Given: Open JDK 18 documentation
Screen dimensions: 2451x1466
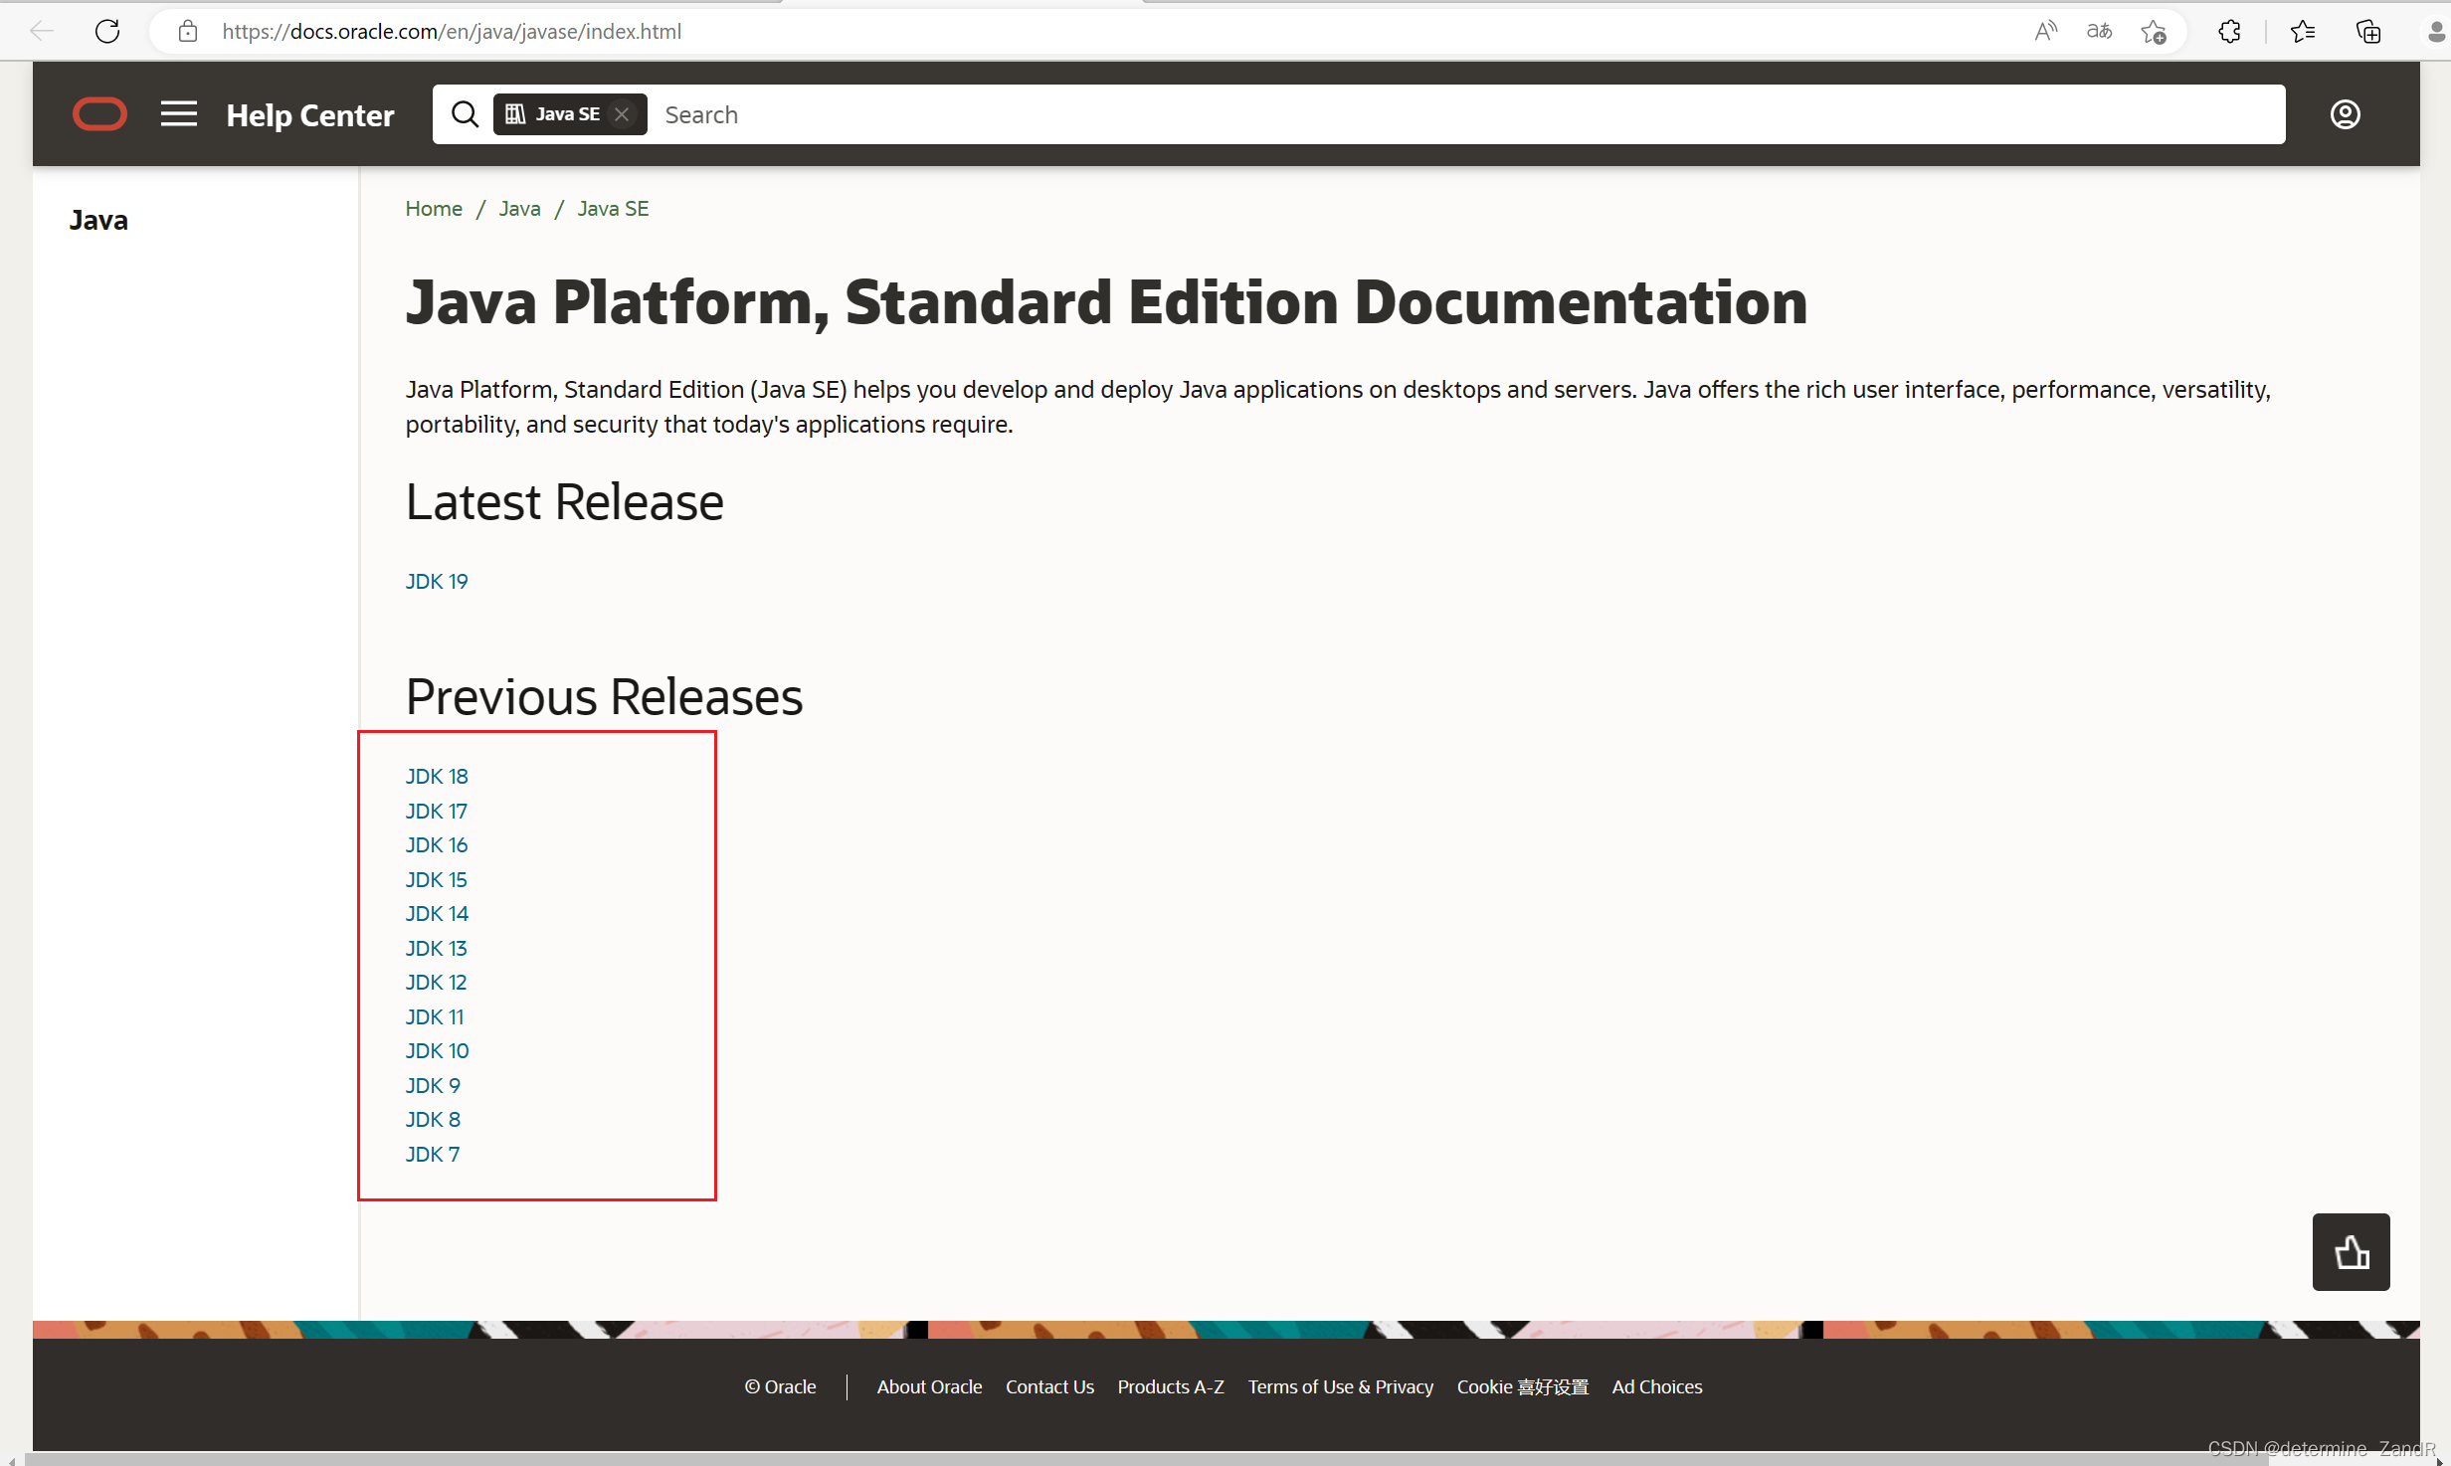Looking at the screenshot, I should coord(437,777).
